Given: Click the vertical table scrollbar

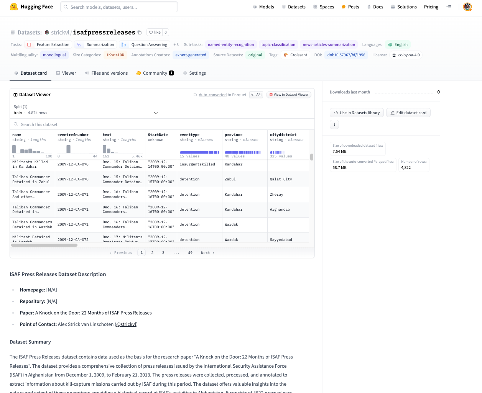Looking at the screenshot, I should coord(312,157).
